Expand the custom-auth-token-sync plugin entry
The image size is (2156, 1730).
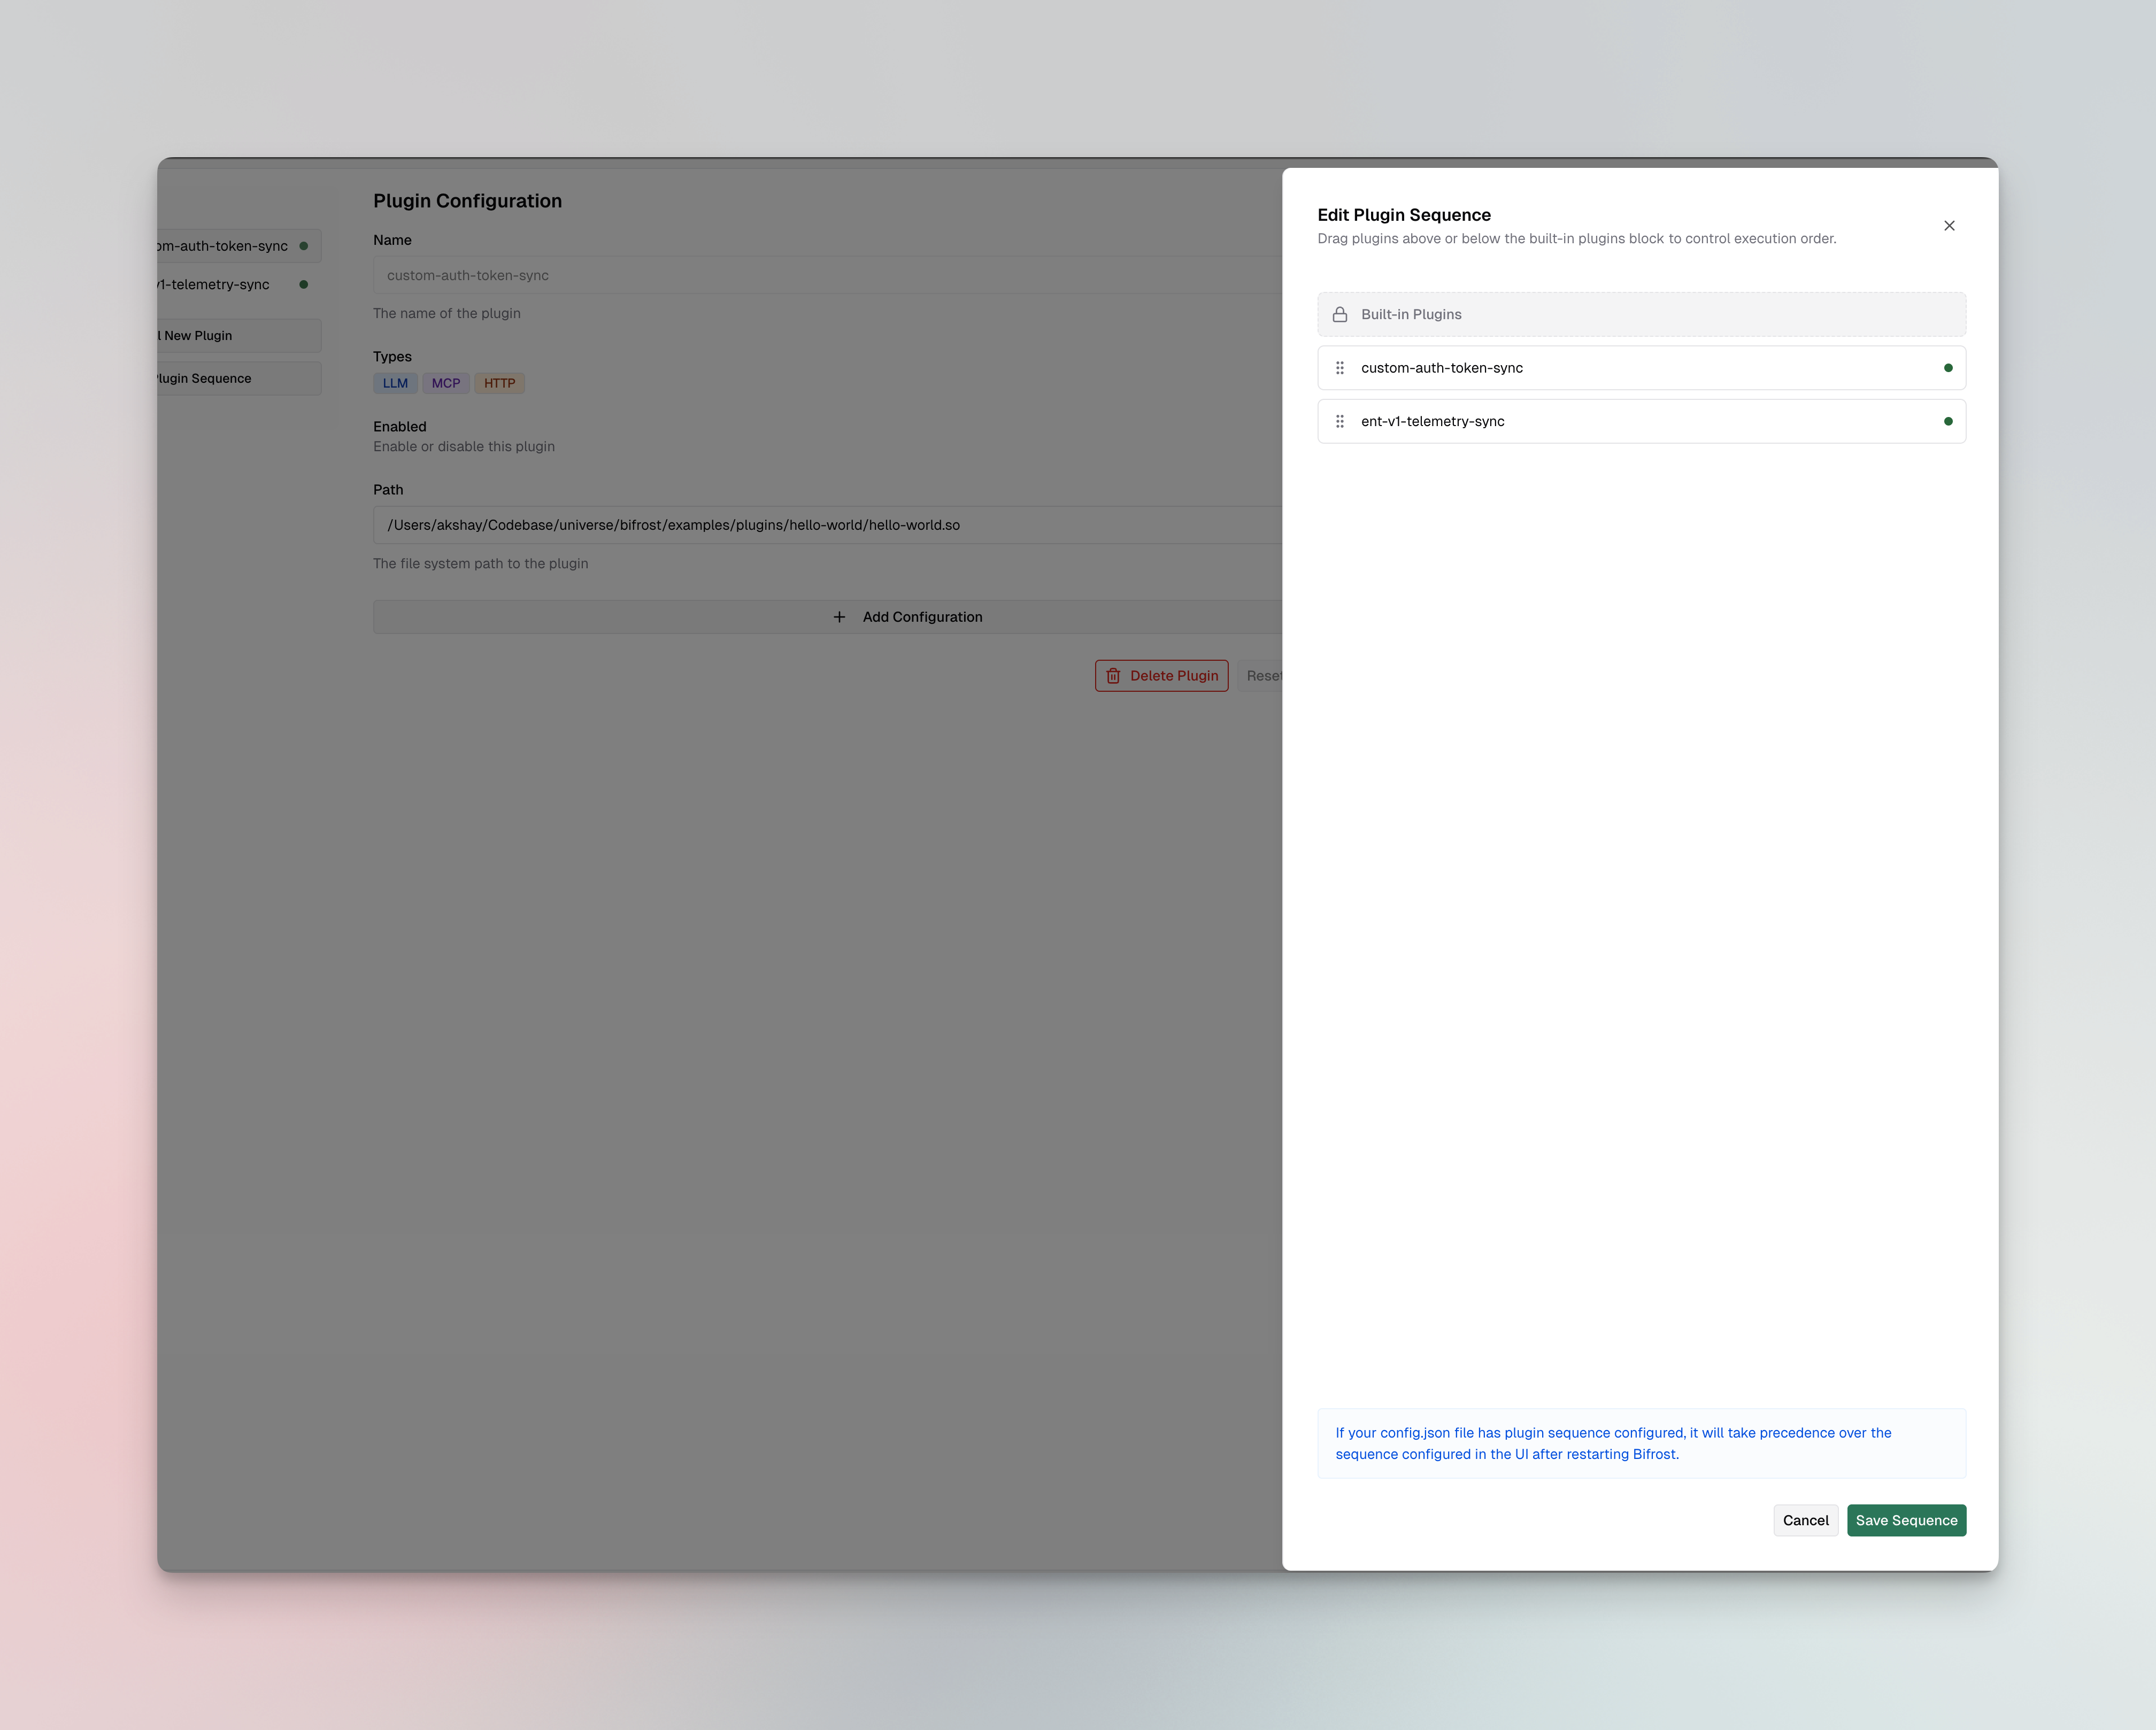tap(1641, 367)
